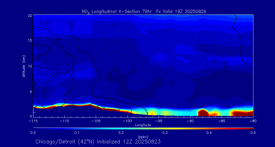The height and width of the screenshot is (147, 275).
Task: Click color scale label "0.5"
Action: tap(253, 133)
